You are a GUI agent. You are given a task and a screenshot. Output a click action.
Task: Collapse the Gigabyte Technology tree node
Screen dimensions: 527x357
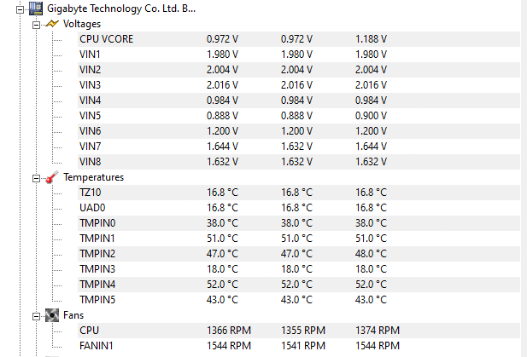pos(20,9)
